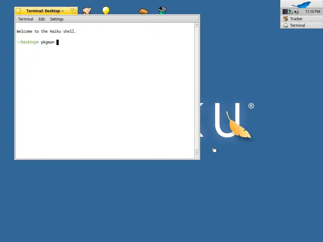This screenshot has height=242, width=323.
Task: Click the Terminal window zoom button
Action: click(x=73, y=11)
